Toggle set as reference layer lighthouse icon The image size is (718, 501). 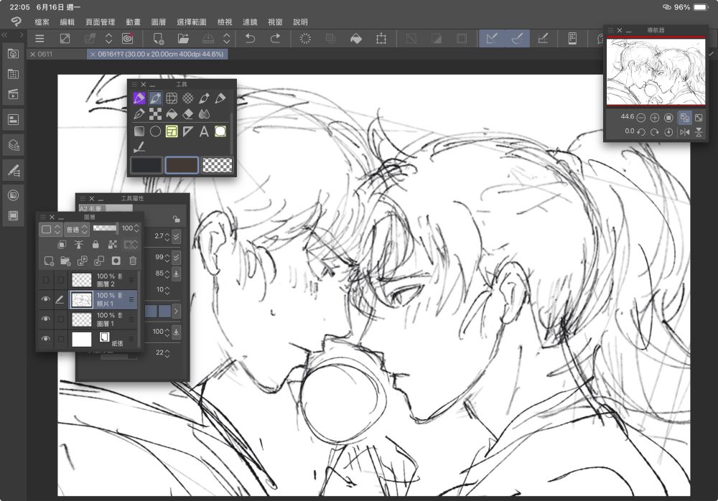79,245
